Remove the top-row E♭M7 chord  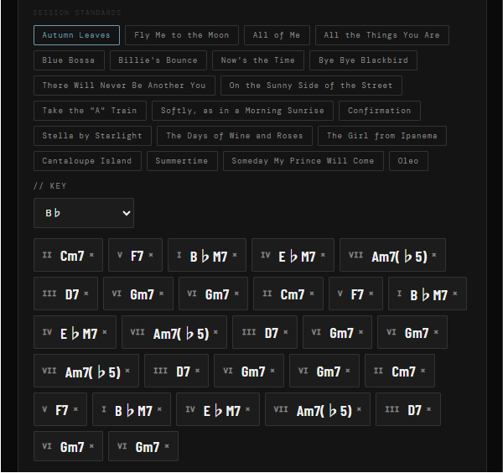(x=323, y=256)
